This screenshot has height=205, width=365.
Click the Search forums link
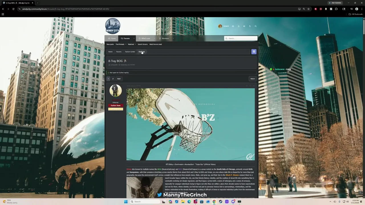coord(143,44)
